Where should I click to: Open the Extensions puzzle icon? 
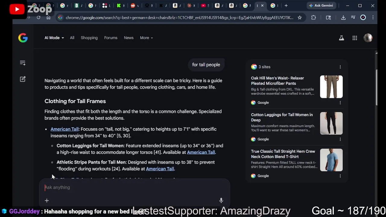pos(314,17)
